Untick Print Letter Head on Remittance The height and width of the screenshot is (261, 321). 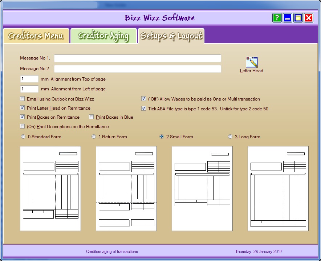click(22, 108)
